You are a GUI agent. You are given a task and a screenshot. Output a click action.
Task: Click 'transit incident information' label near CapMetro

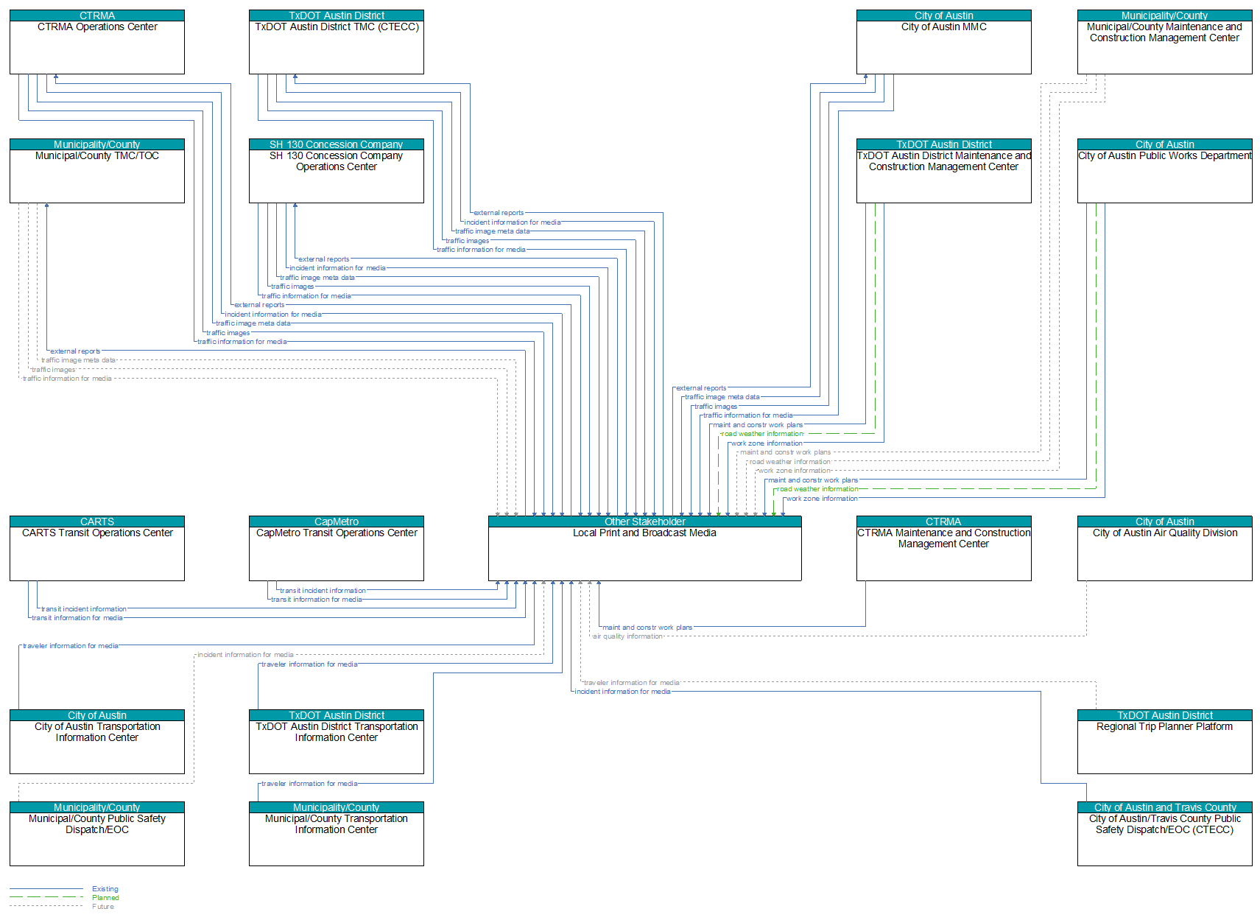323,591
